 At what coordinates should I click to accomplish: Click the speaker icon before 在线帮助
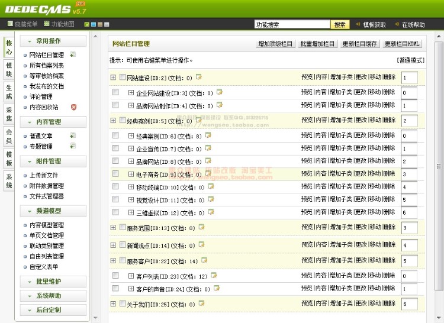pyautogui.click(x=397, y=24)
